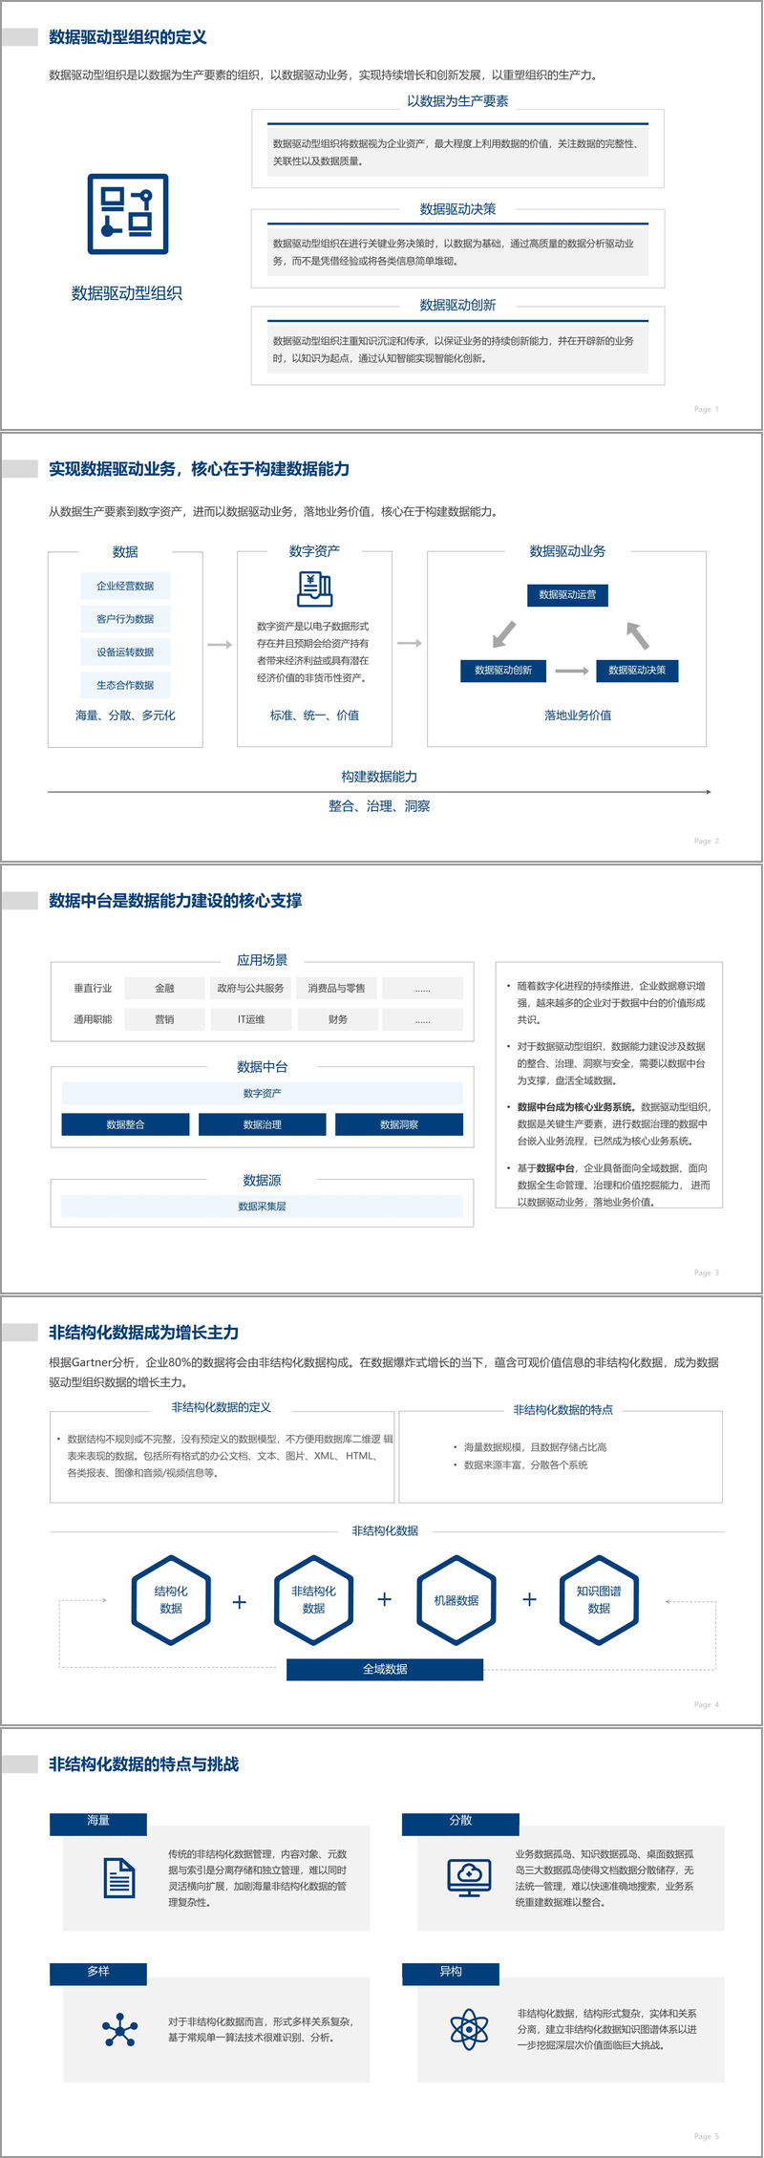Click the 通用职能 row label
764x2158 pixels.
click(x=93, y=1019)
